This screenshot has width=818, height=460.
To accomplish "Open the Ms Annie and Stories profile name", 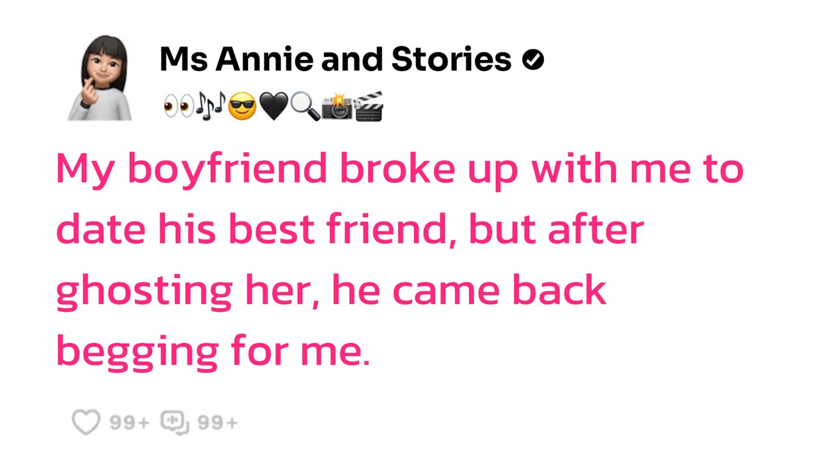I will click(336, 59).
